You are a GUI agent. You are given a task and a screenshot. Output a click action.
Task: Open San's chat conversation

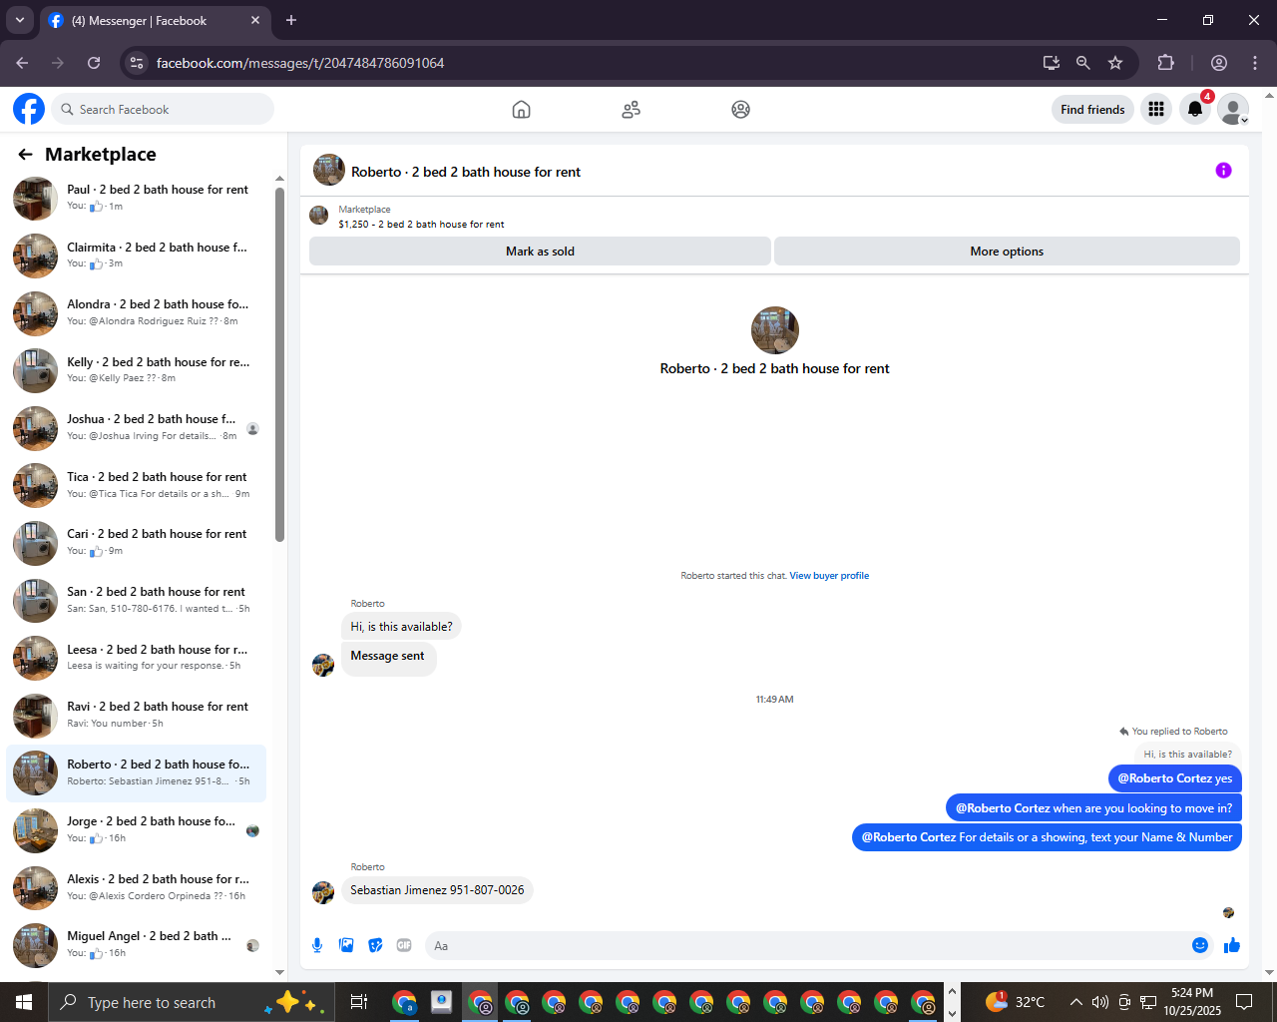pyautogui.click(x=136, y=601)
